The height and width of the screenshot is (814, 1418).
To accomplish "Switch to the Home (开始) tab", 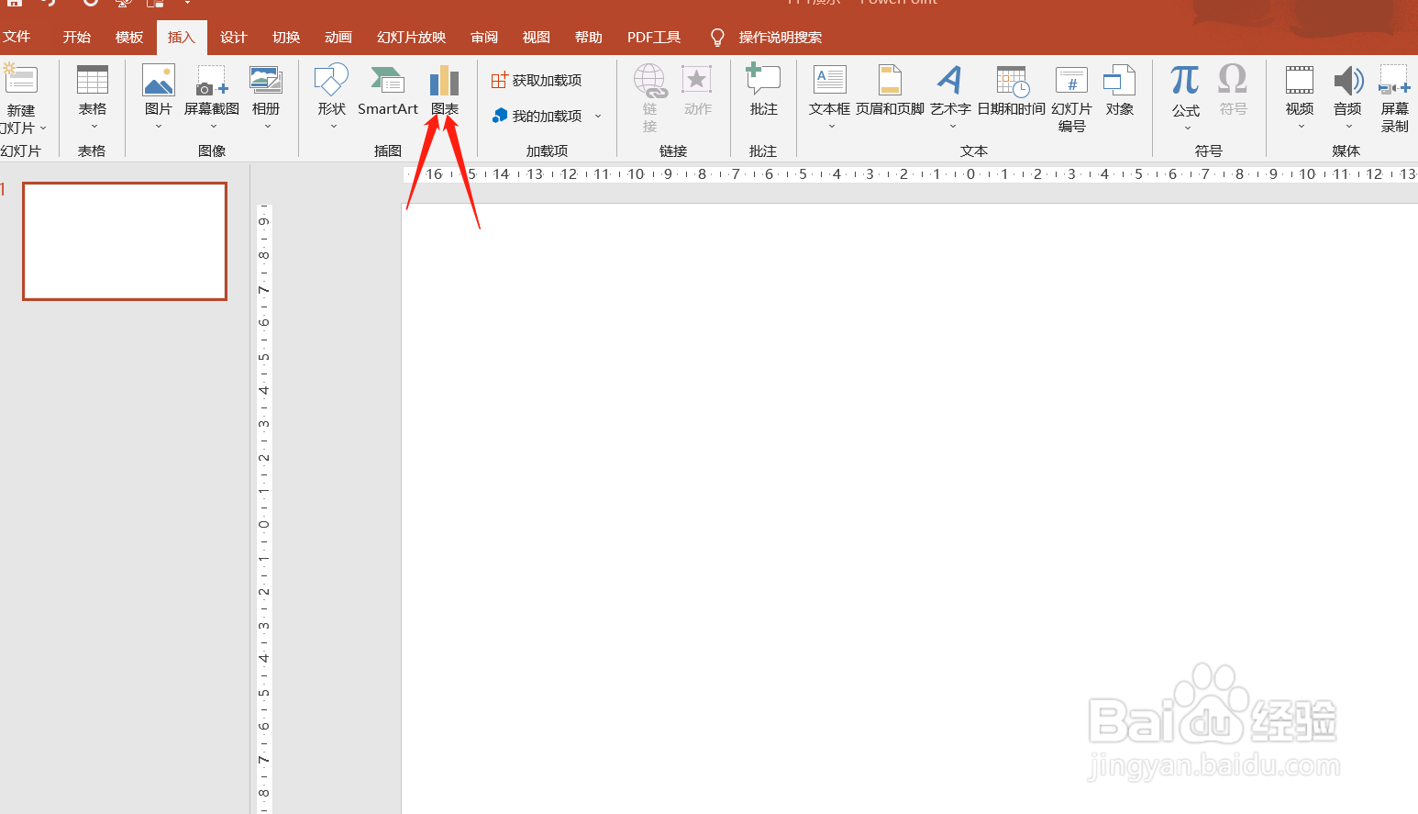I will [x=77, y=38].
